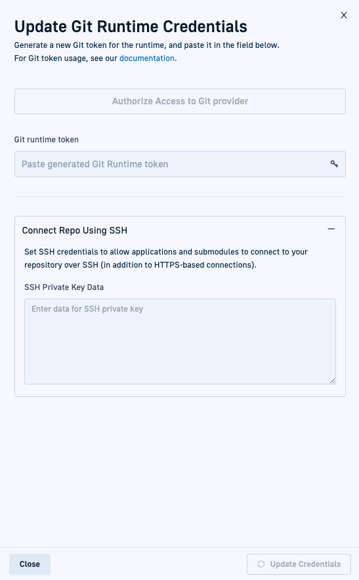Click the Close button at bottom
Image resolution: width=359 pixels, height=580 pixels.
pyautogui.click(x=30, y=564)
